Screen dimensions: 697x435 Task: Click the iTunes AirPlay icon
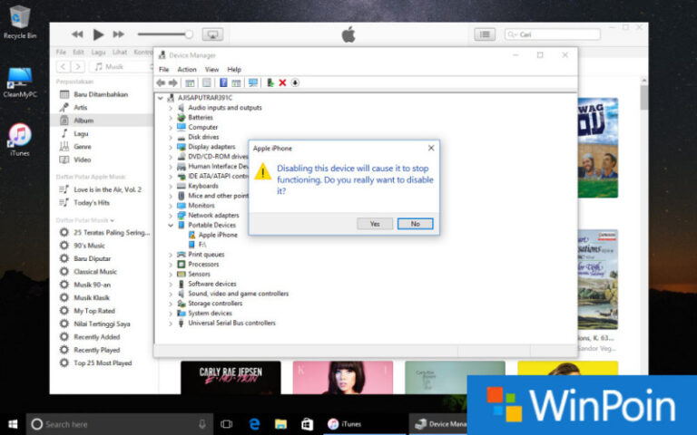(x=213, y=34)
